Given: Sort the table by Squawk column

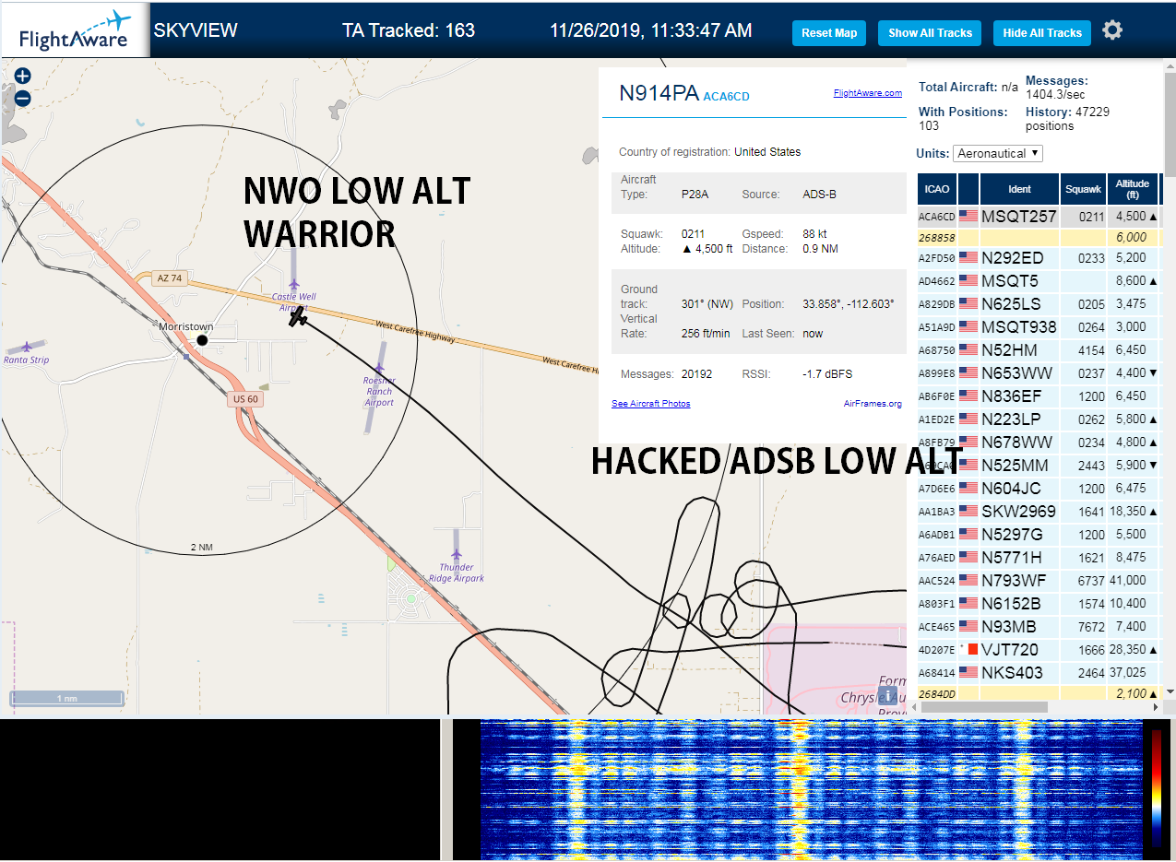Looking at the screenshot, I should pos(1083,189).
